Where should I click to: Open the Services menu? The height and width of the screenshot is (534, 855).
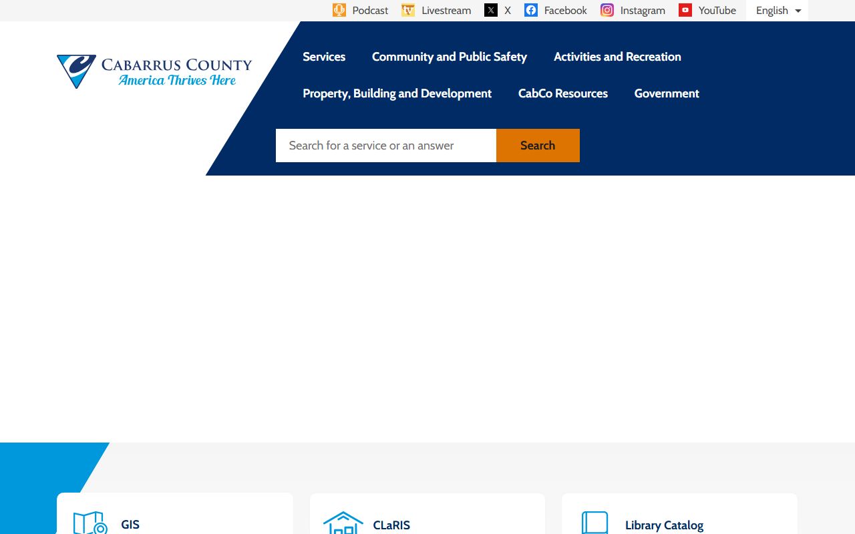324,57
